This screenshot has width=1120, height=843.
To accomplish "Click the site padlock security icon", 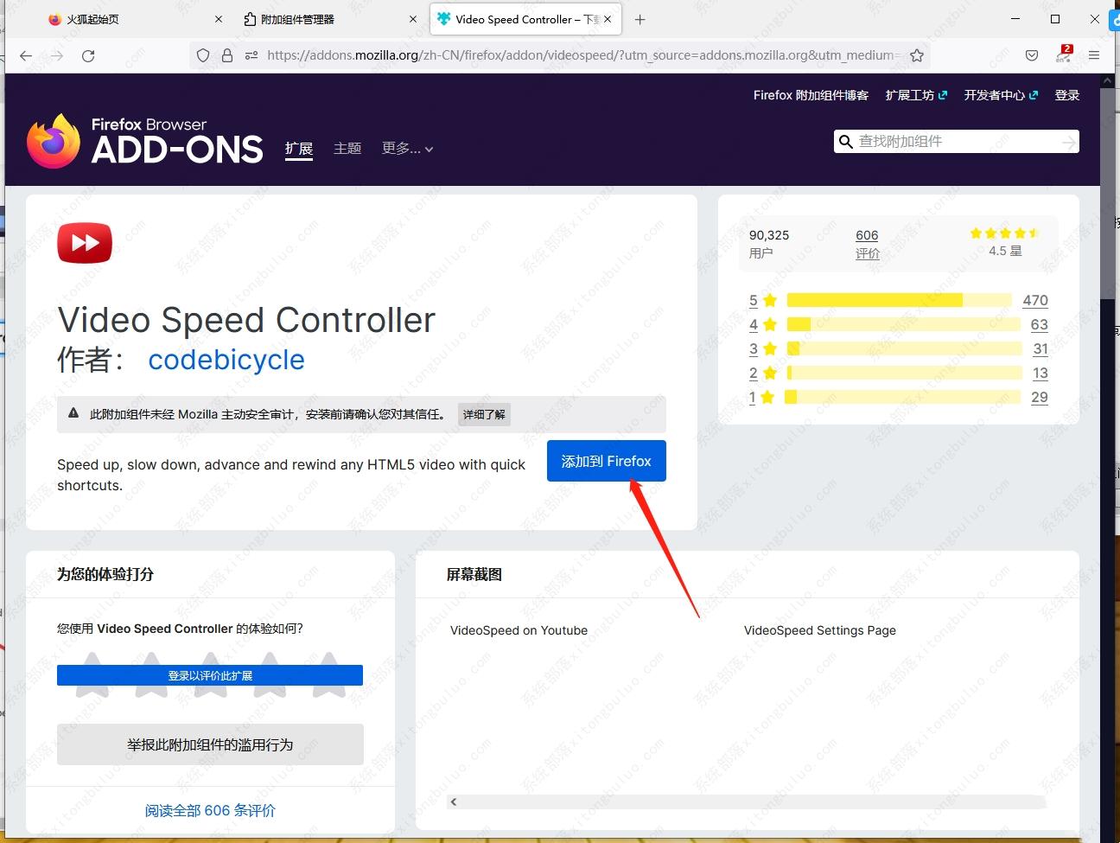I will (227, 55).
